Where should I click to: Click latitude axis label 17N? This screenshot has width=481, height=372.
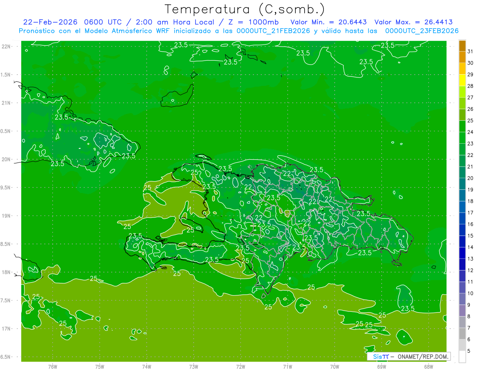(7, 329)
